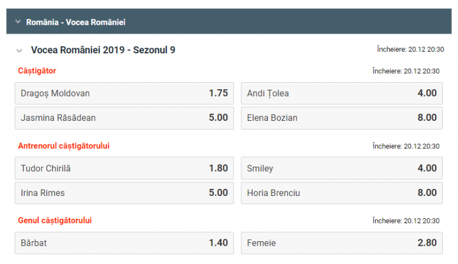Collapse the România - Vocea României section
458x264 pixels.
pyautogui.click(x=18, y=22)
